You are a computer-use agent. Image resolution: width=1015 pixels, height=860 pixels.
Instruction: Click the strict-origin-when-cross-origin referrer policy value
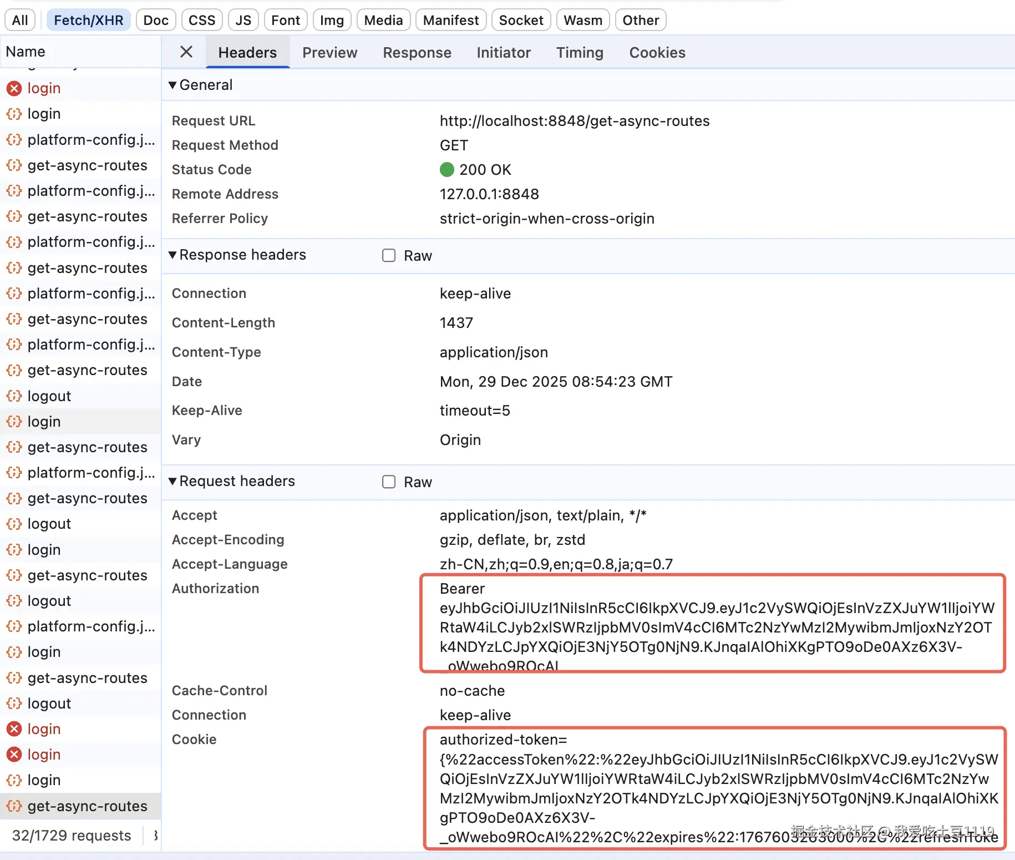click(x=547, y=219)
